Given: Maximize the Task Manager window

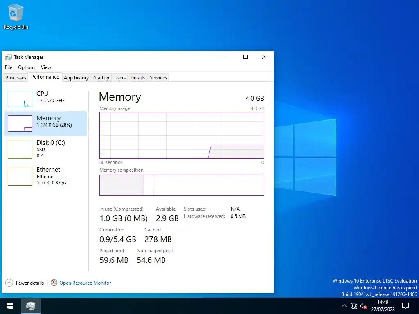Looking at the screenshot, I should (x=246, y=57).
